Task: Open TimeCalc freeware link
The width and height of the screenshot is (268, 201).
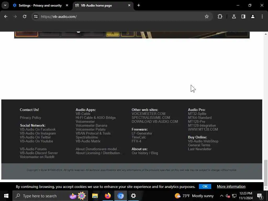Action: [x=139, y=137]
